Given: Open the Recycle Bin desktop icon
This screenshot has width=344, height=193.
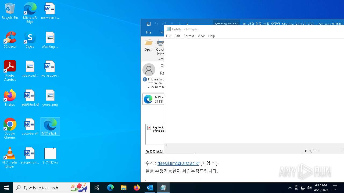Looking at the screenshot, I should pyautogui.click(x=10, y=11).
